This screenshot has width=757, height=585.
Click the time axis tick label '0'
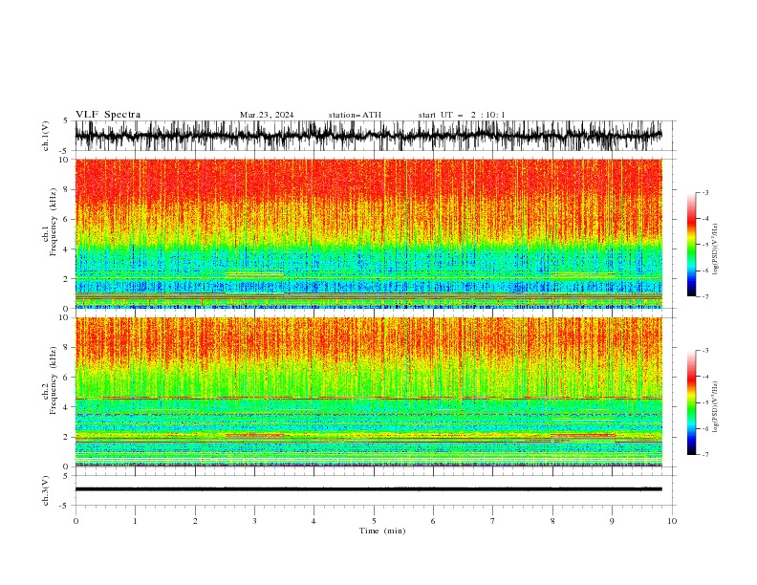click(76, 521)
